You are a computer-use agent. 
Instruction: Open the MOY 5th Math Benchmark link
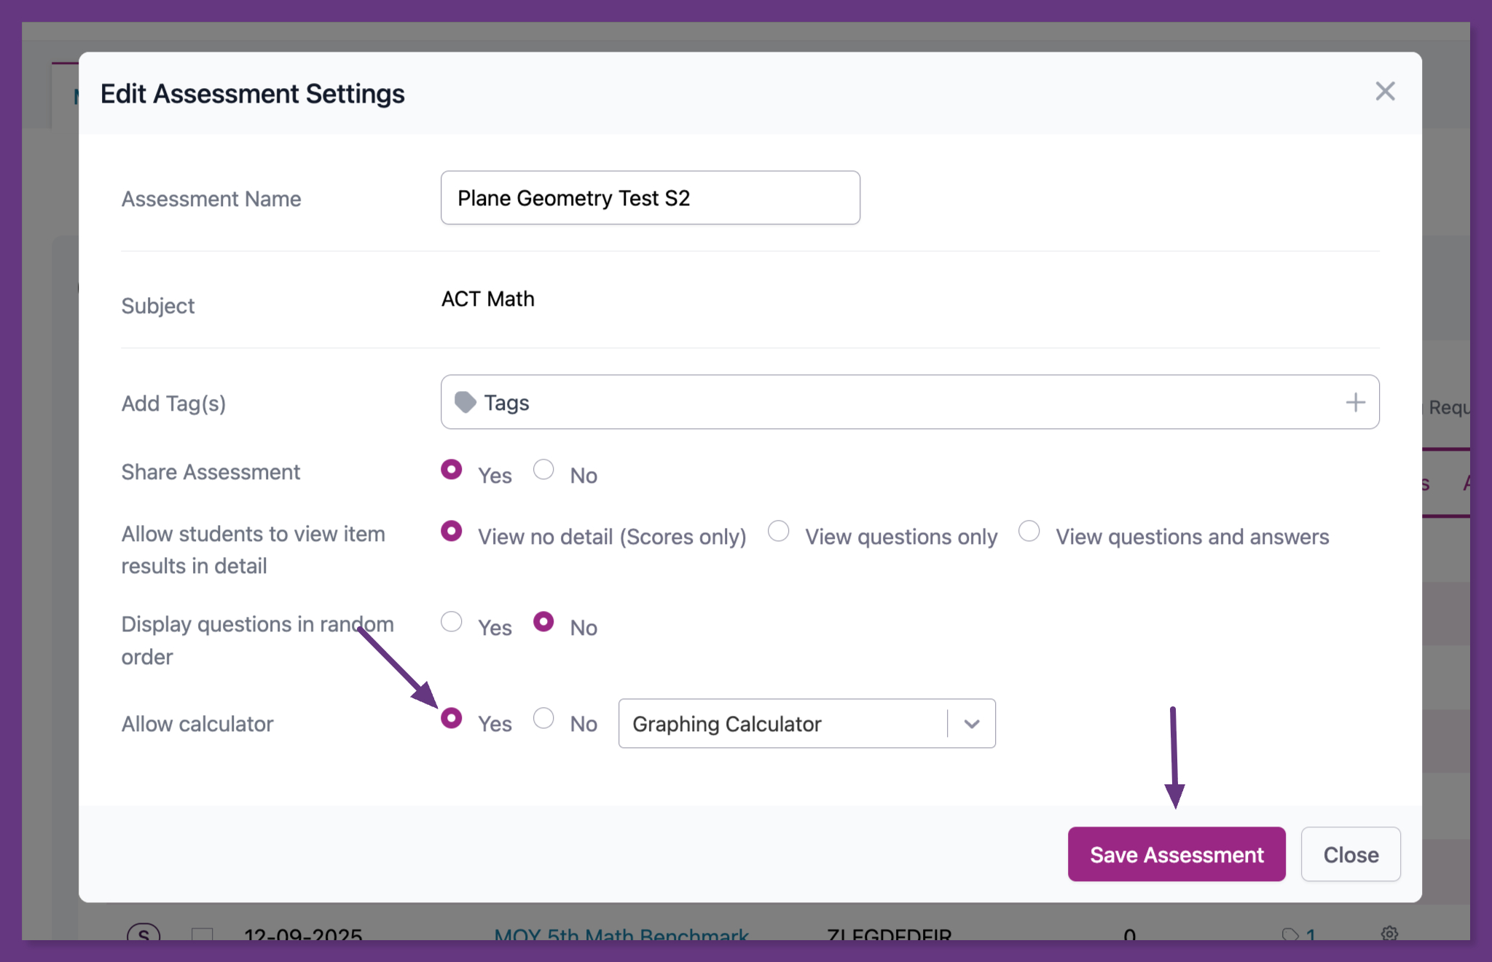621,934
